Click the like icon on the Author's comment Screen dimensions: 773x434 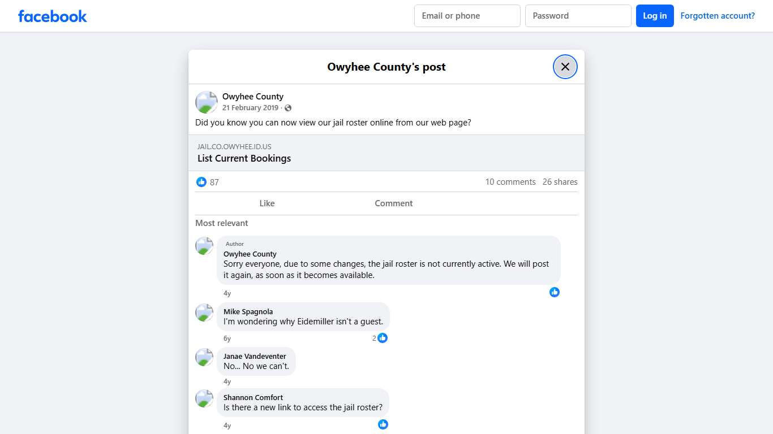point(554,292)
